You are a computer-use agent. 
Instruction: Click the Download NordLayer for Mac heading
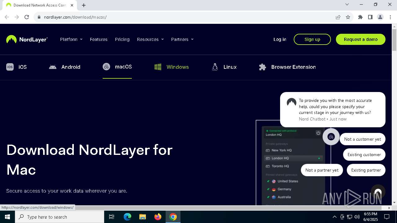point(89,160)
